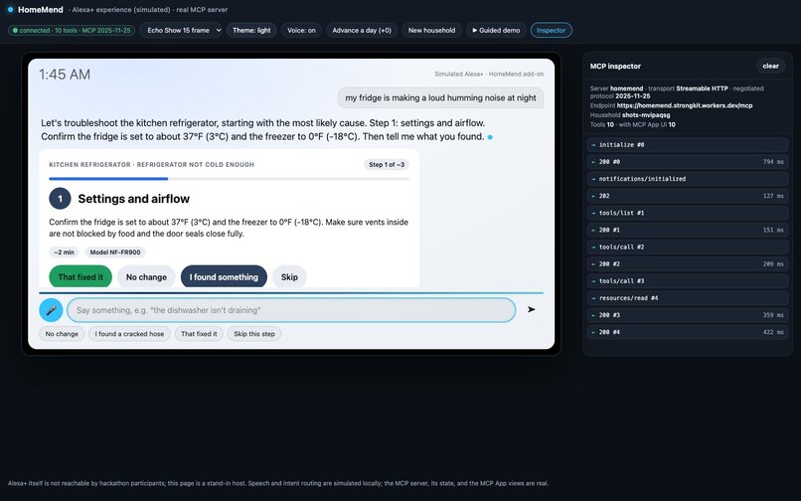Screen dimensions: 801x501
Task: Expand the initialize #0 log row
Action: click(x=688, y=145)
